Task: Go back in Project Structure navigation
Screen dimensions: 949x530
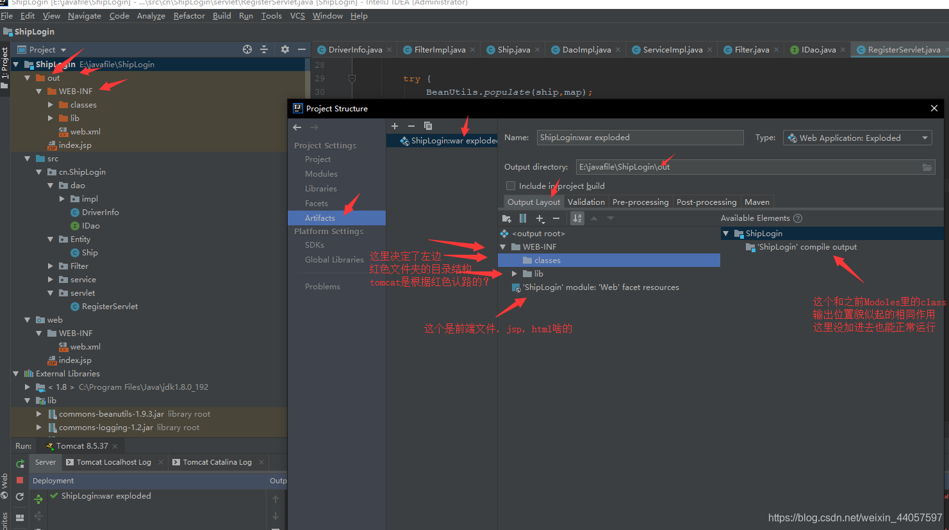Action: click(297, 127)
